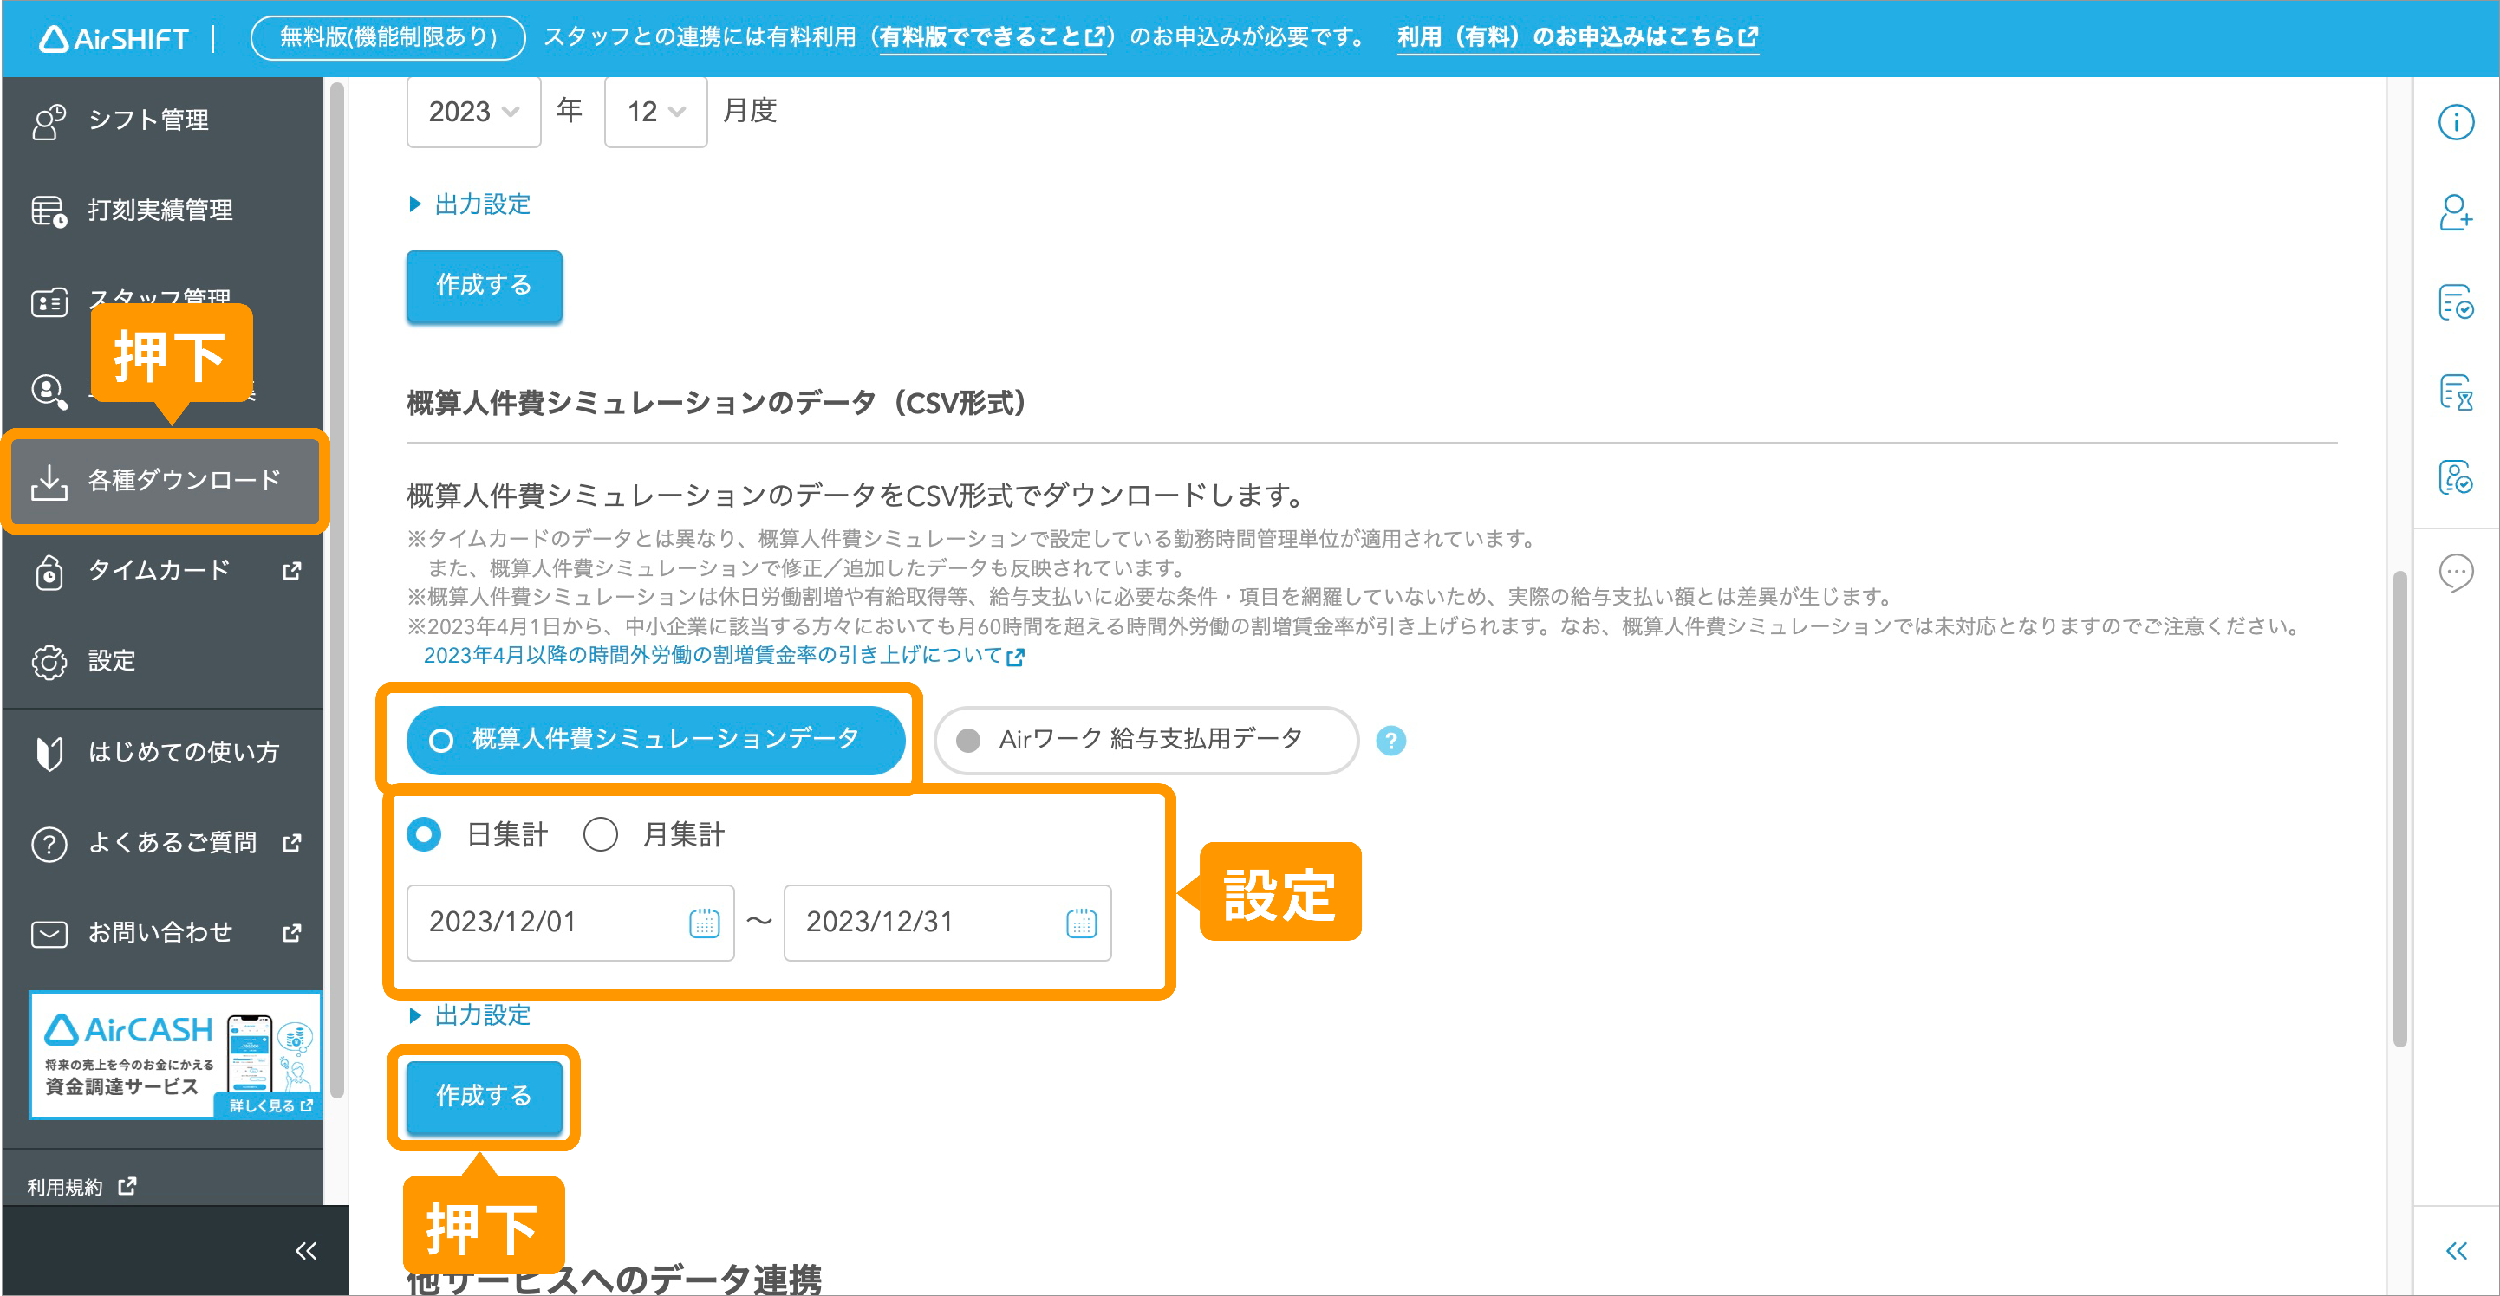Open 有料版でできること link
Image resolution: width=2500 pixels, height=1296 pixels.
pos(993,38)
